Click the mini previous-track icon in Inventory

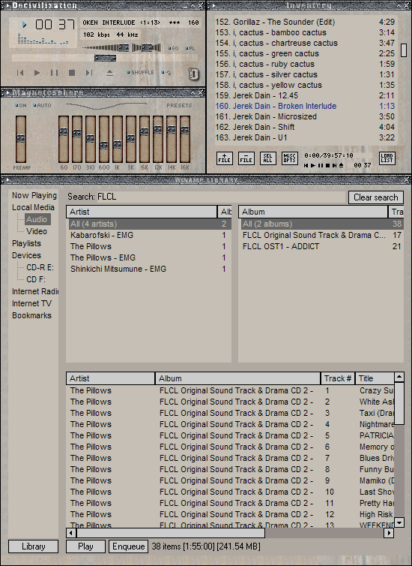click(x=306, y=165)
